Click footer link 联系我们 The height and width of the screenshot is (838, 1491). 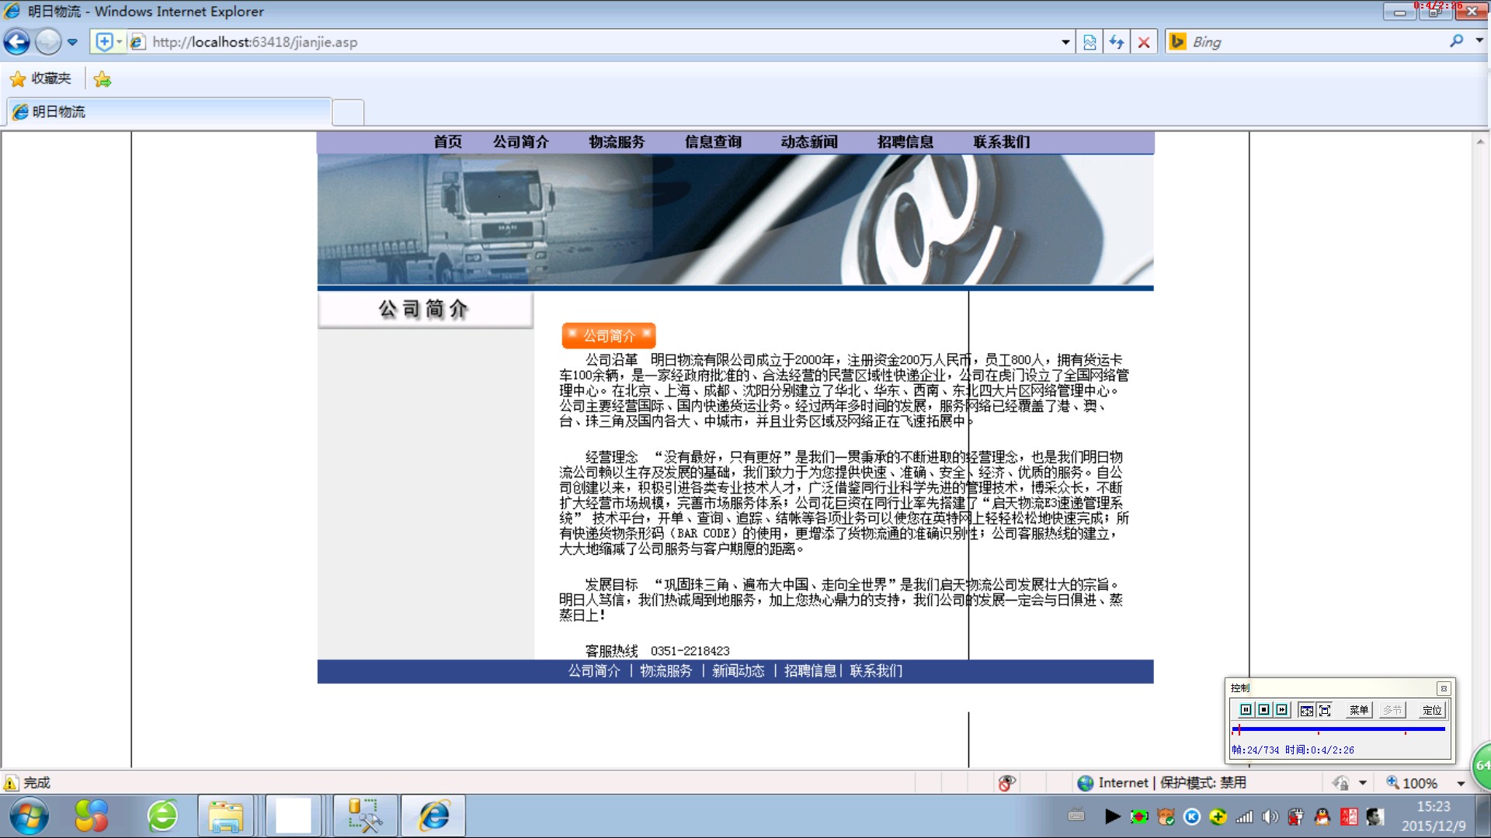click(x=876, y=671)
